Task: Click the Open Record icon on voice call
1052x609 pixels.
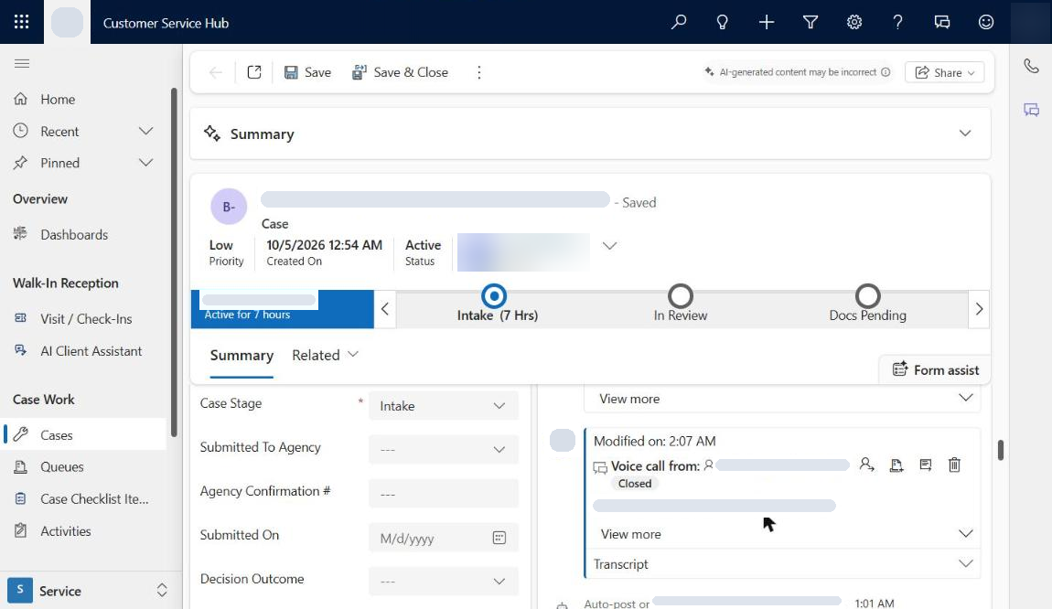Action: click(925, 465)
